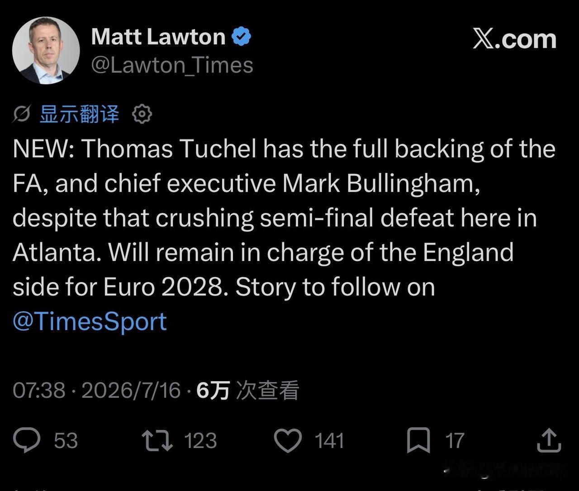Open the share upload icon
Screen dimensions: 579x491
(549, 440)
